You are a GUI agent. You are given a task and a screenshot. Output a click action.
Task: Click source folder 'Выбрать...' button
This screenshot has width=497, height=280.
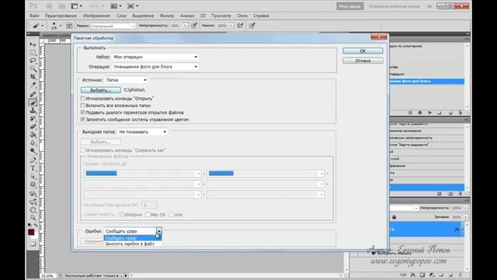click(x=100, y=90)
